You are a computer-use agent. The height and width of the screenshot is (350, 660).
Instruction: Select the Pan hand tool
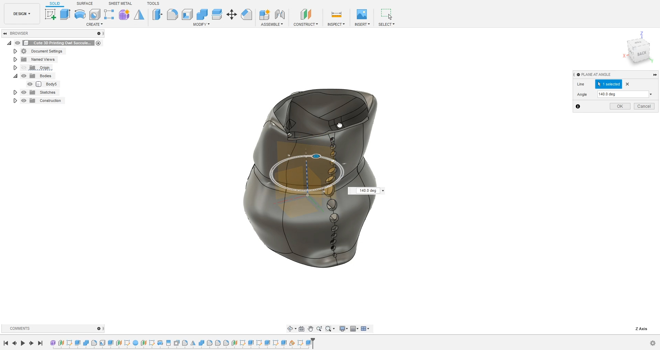(x=310, y=329)
